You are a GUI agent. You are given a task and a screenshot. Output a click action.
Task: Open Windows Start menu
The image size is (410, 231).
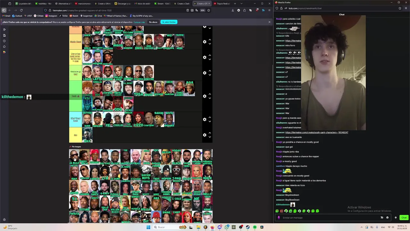tap(148, 227)
